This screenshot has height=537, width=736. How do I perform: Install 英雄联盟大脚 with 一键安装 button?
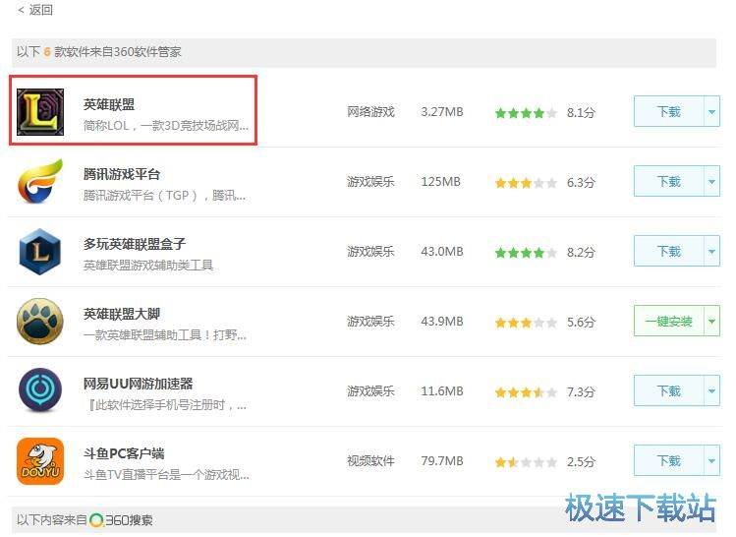668,322
